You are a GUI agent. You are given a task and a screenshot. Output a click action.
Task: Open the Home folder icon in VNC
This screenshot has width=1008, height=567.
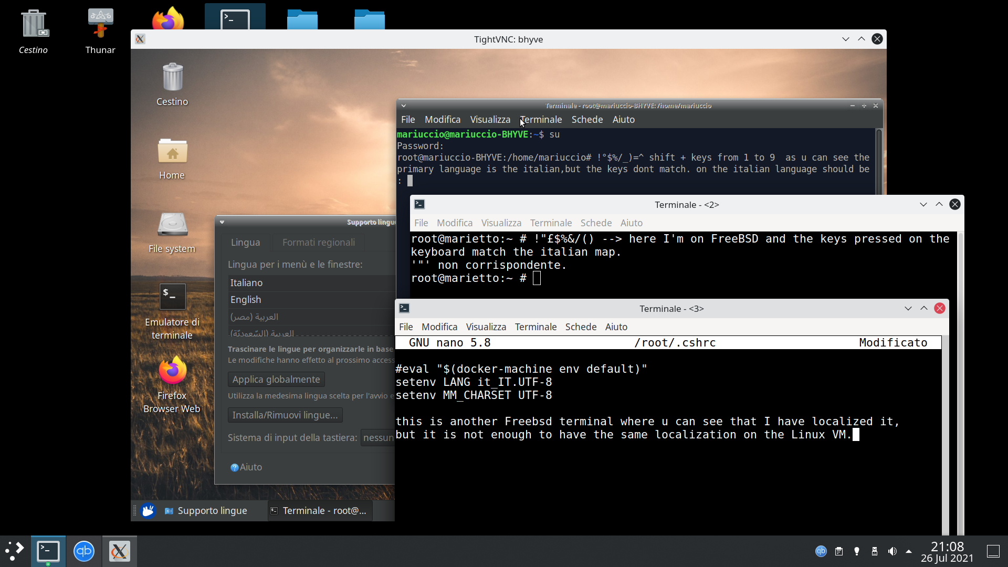point(172,152)
